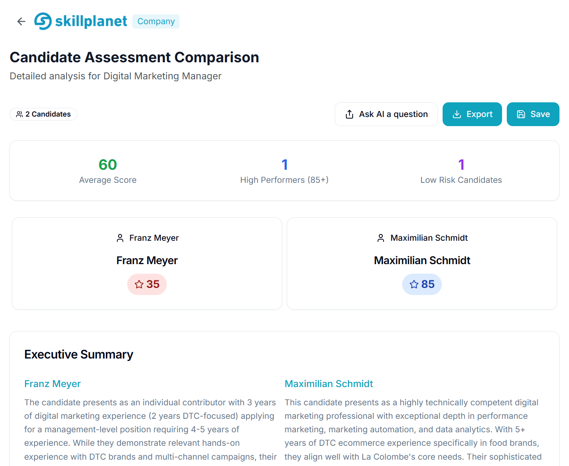Click Maximilian Schmidt's score badge showing 85
Screen dimensions: 569x466
(422, 284)
